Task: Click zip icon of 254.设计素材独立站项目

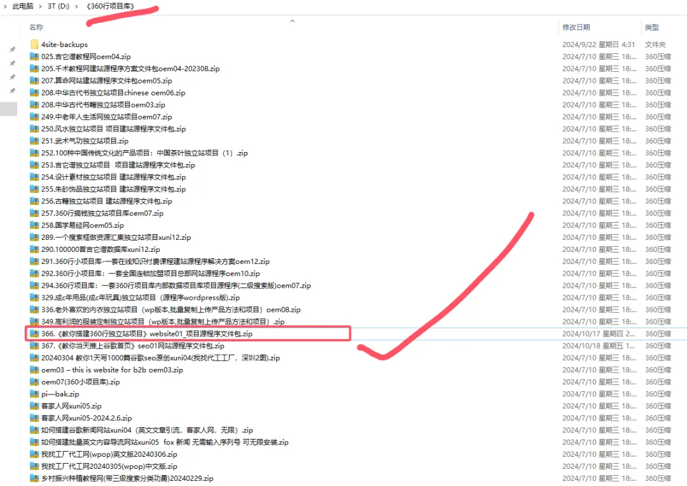Action: (x=34, y=177)
